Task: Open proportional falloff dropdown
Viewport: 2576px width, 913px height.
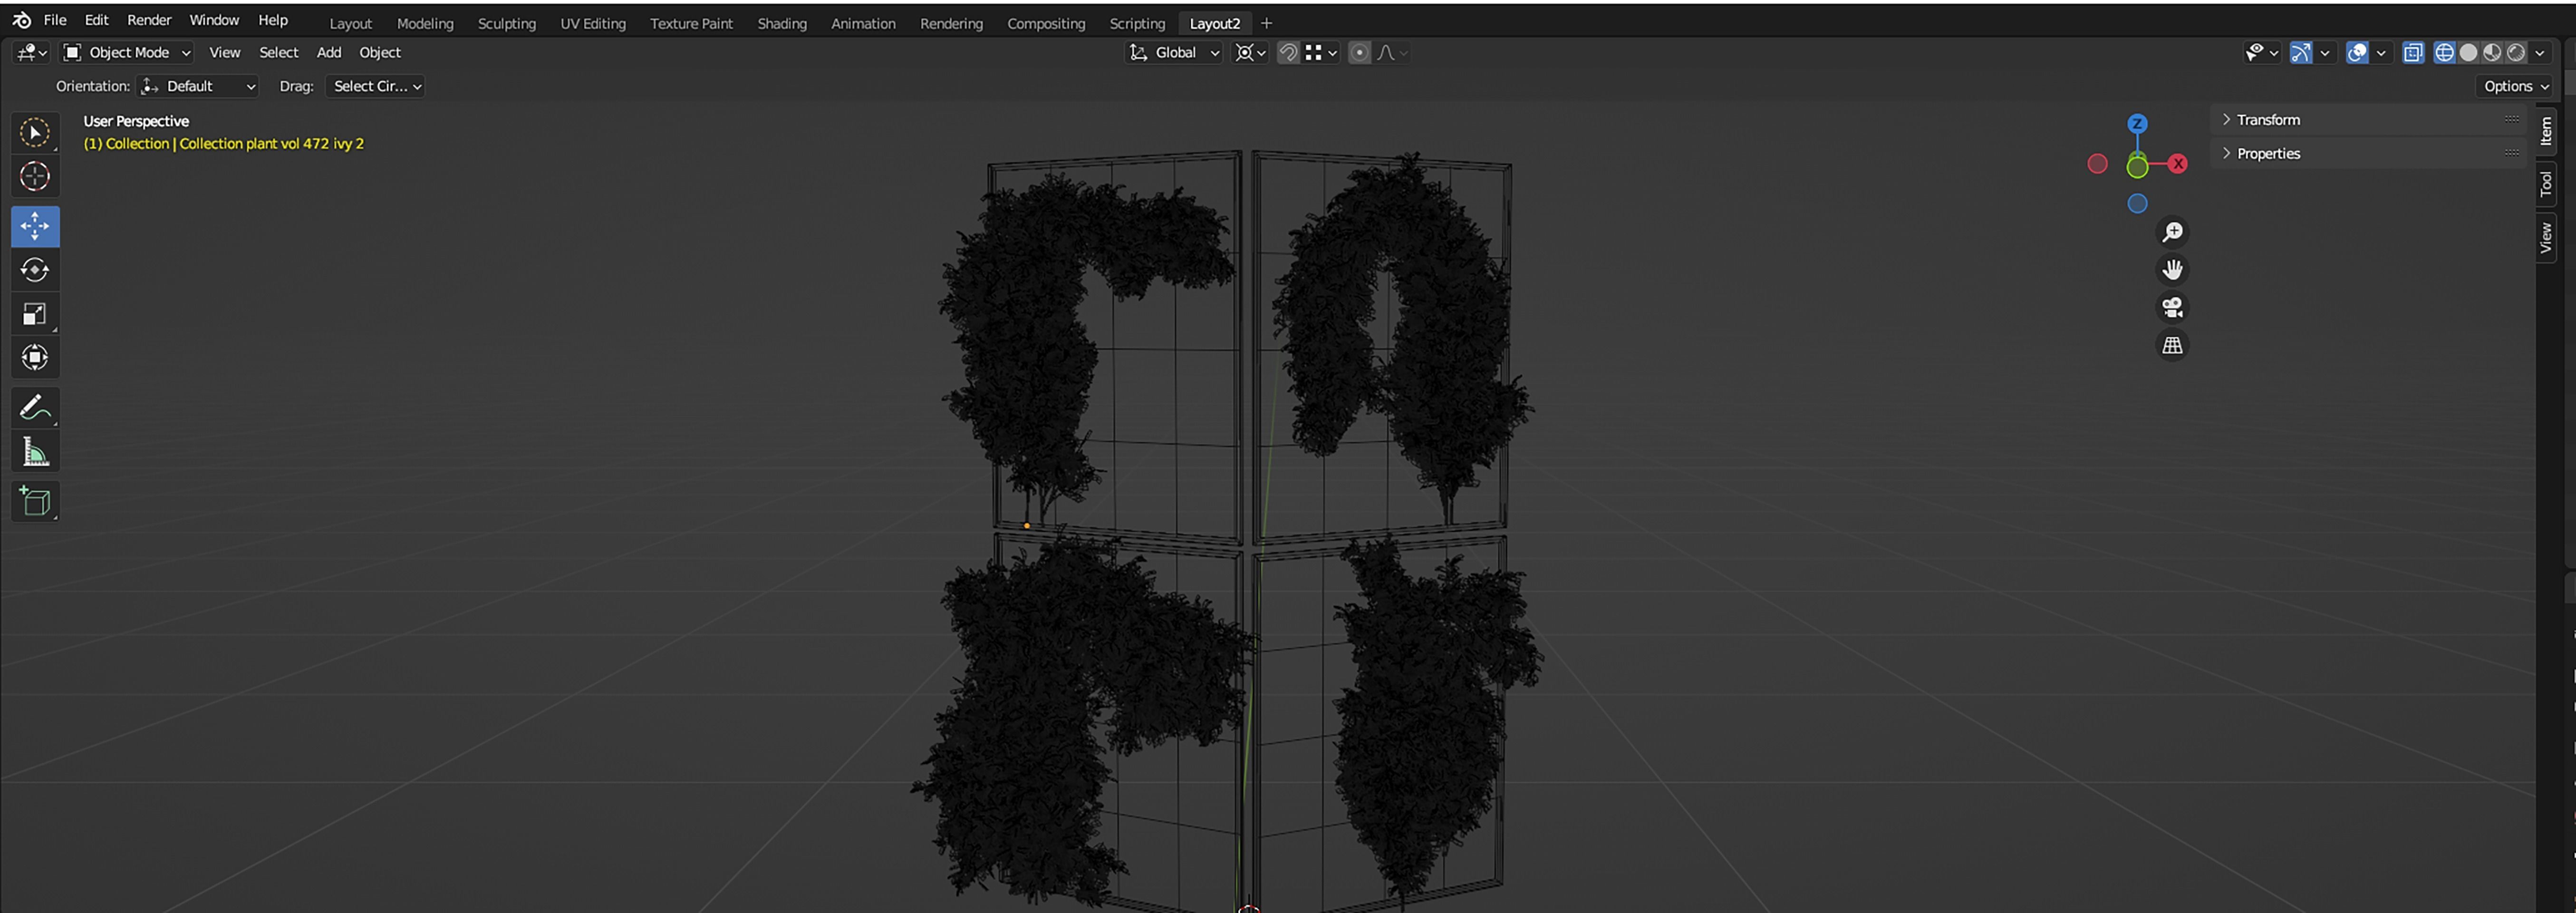Action: coord(1392,53)
